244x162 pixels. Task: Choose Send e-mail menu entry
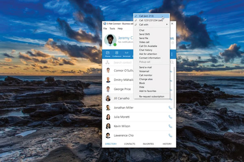point(145,67)
